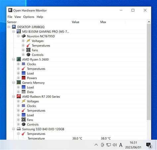The width and height of the screenshot is (157, 150).
Task: Expand Generic Memory Data node
Action: click(18, 92)
